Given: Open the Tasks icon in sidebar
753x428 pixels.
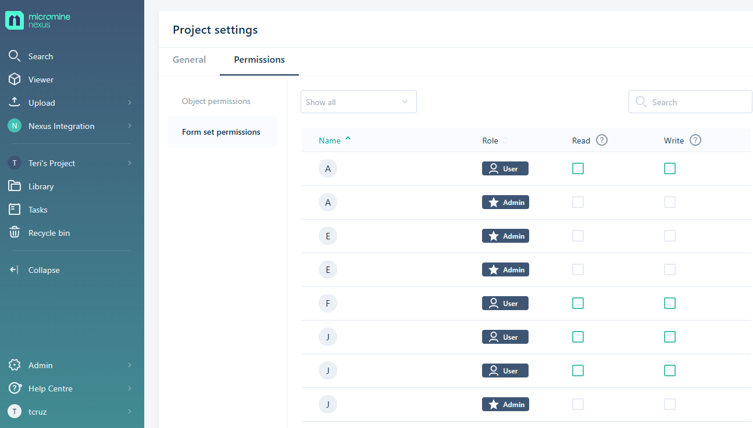Looking at the screenshot, I should point(15,210).
